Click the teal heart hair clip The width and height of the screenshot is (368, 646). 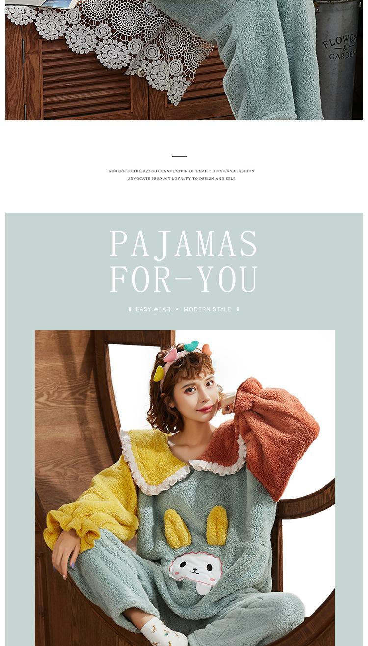coord(191,346)
